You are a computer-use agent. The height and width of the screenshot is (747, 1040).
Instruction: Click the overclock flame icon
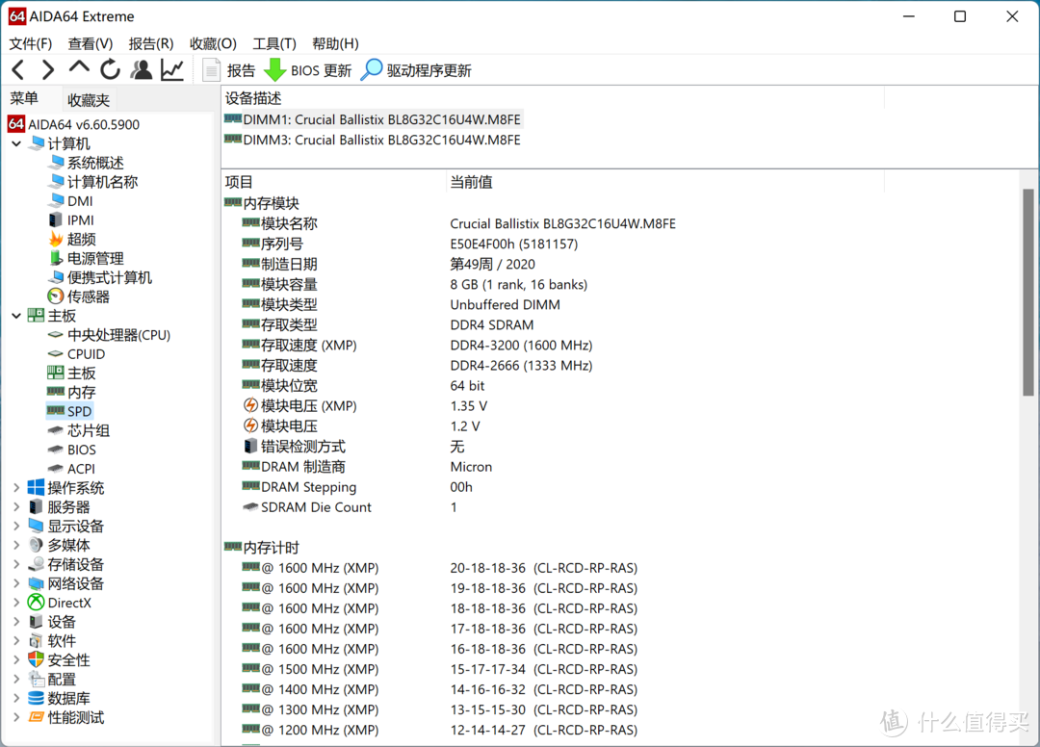tap(56, 239)
